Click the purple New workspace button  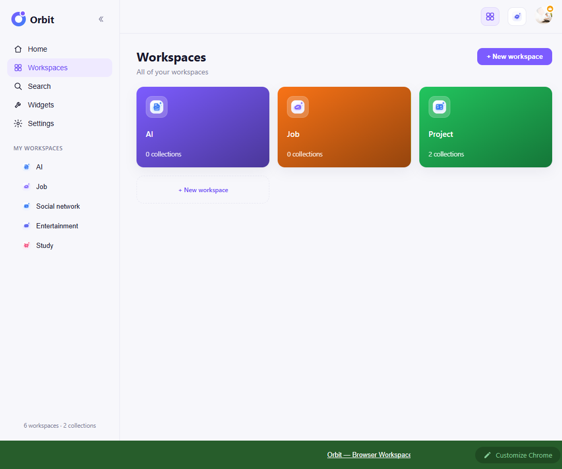514,57
